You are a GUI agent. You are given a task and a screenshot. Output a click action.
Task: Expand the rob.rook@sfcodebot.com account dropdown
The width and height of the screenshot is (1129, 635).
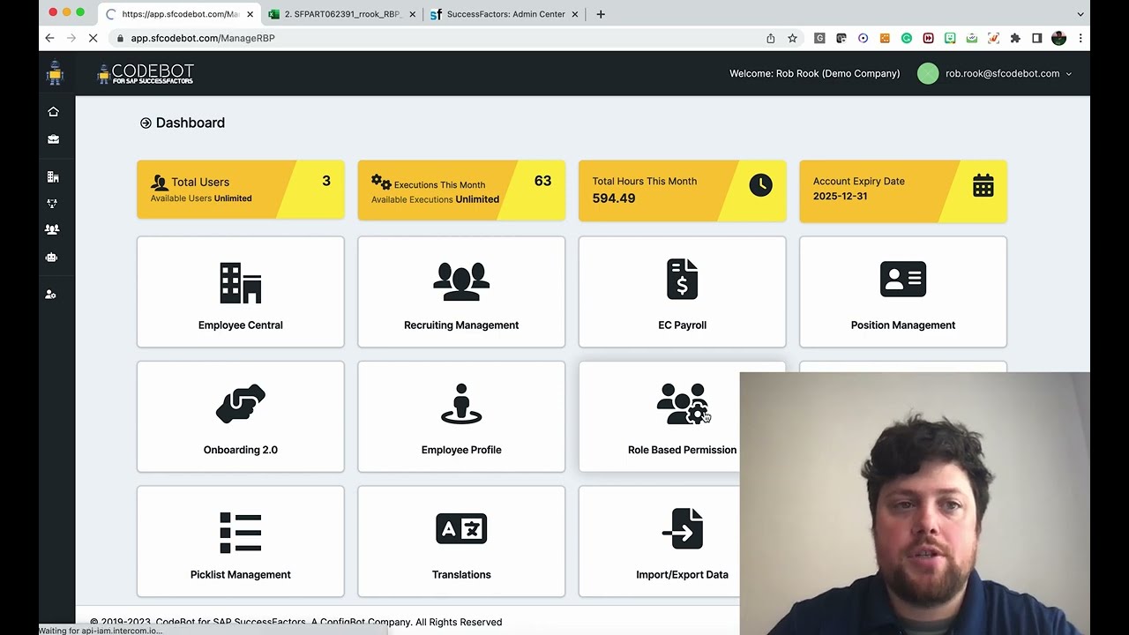1069,74
